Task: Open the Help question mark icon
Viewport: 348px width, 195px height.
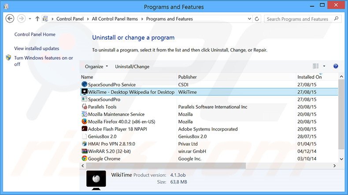Action: [x=336, y=66]
